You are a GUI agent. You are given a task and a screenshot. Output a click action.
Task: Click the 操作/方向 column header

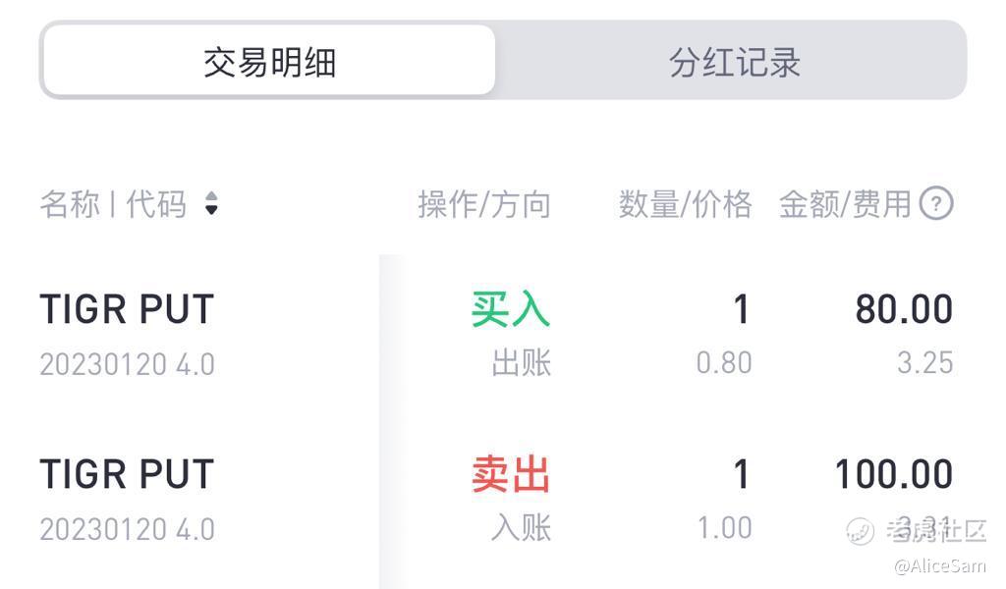pyautogui.click(x=483, y=204)
